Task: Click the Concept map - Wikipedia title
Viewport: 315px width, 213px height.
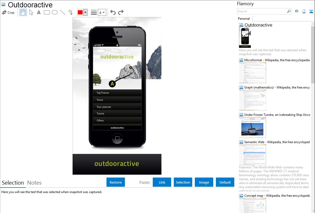Action: click(277, 195)
